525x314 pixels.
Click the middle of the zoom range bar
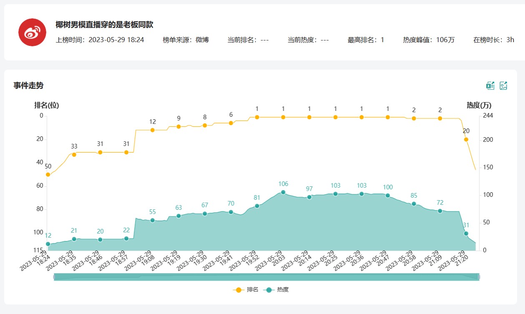pos(266,277)
